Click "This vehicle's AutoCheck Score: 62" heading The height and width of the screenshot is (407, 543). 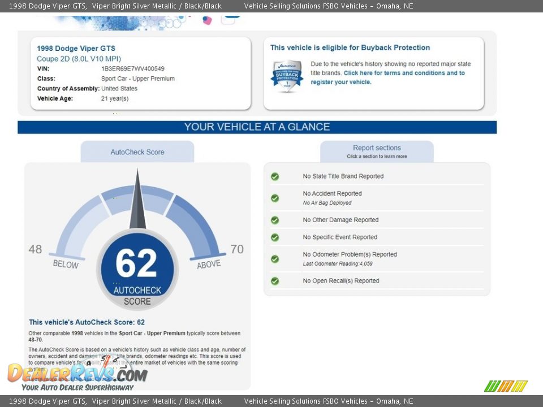[87, 322]
